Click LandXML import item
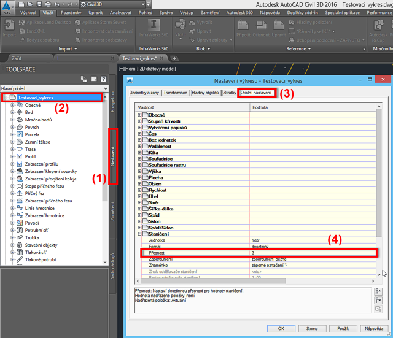Screen dimensions: 393x338 pos(32,31)
